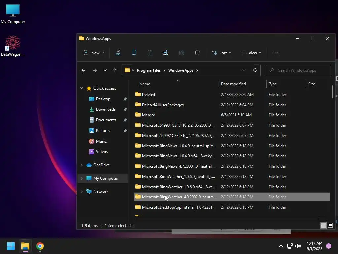Select Quick access in the sidebar
Screen dimensions: 338x254
coord(105,88)
